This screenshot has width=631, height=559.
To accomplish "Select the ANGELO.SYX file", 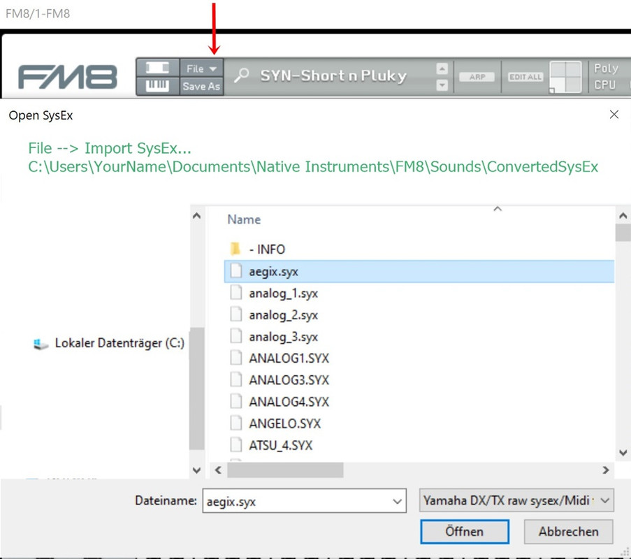I will click(284, 423).
